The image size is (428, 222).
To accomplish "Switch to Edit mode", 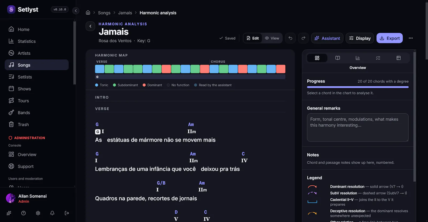I will [x=253, y=38].
